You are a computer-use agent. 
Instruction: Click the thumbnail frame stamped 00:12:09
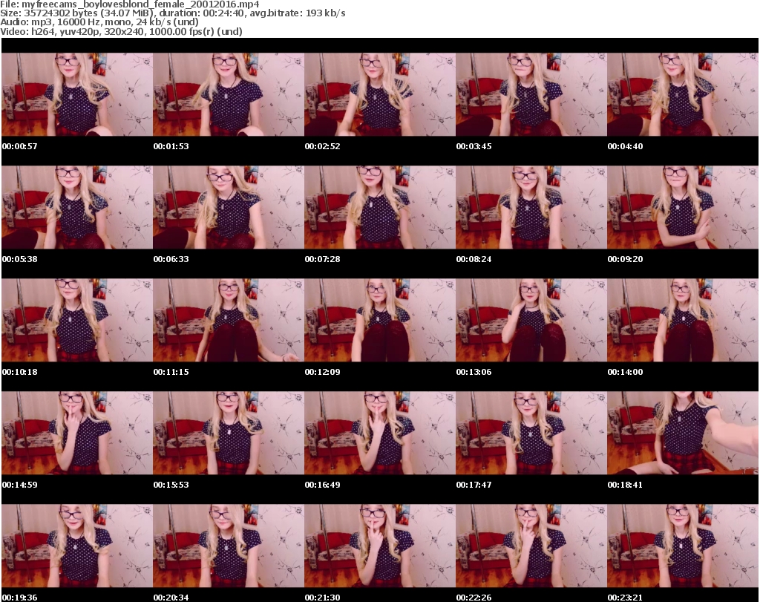point(380,320)
